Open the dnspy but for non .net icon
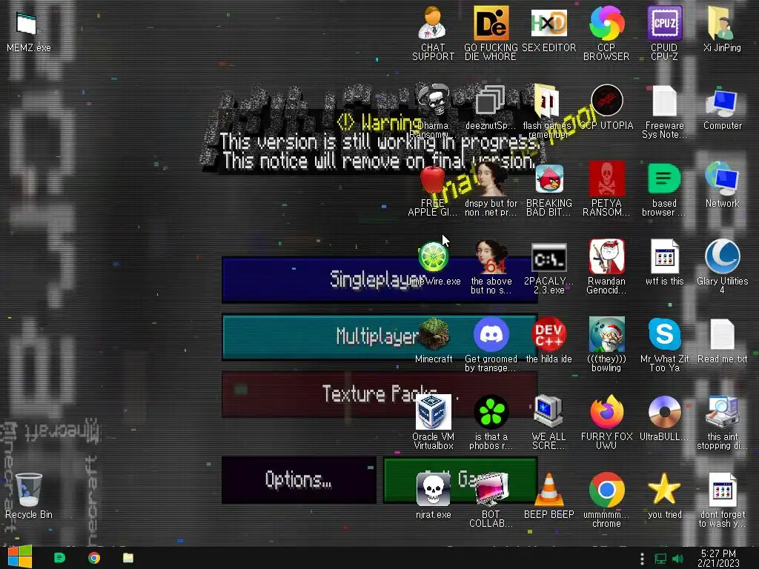Screen dimensions: 759x569 pyautogui.click(x=491, y=179)
